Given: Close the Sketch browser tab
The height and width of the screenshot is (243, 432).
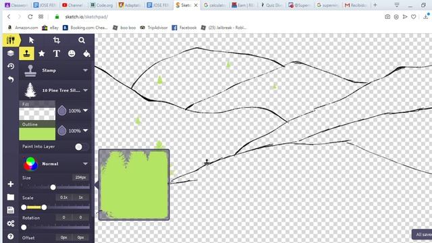Looking at the screenshot, I should tap(196, 5).
